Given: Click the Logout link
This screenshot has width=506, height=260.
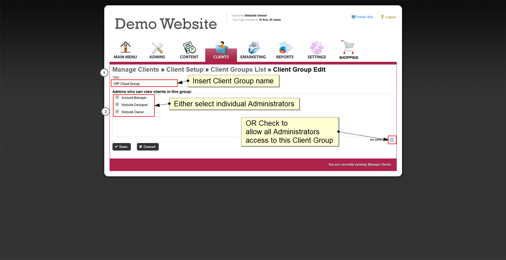Looking at the screenshot, I should click(388, 17).
